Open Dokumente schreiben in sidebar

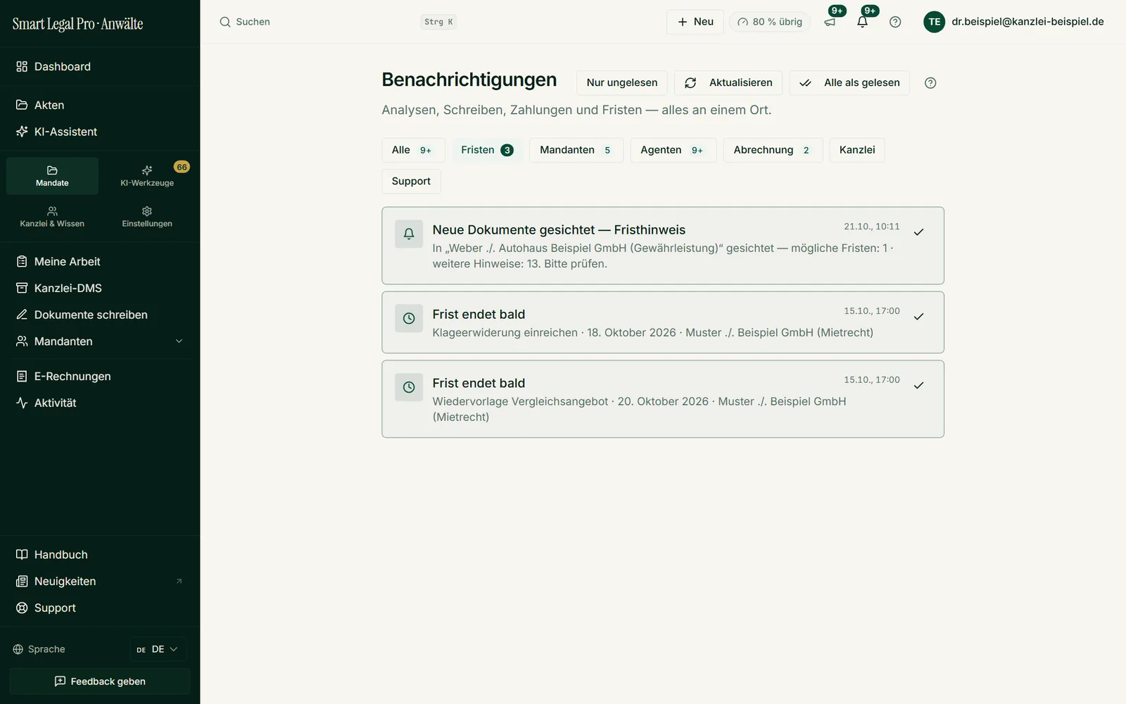tap(100, 315)
